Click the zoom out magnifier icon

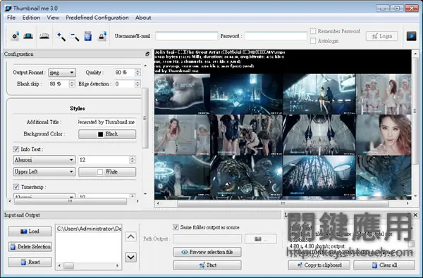75,36
